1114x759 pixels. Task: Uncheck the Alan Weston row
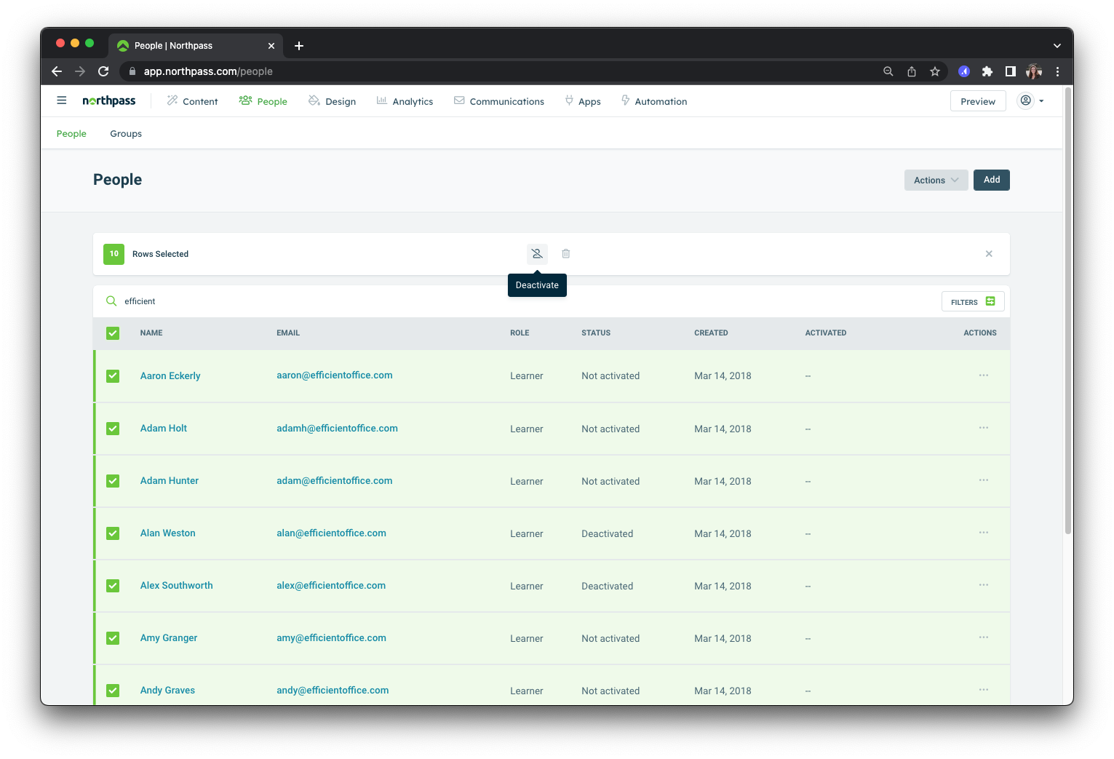coord(113,533)
